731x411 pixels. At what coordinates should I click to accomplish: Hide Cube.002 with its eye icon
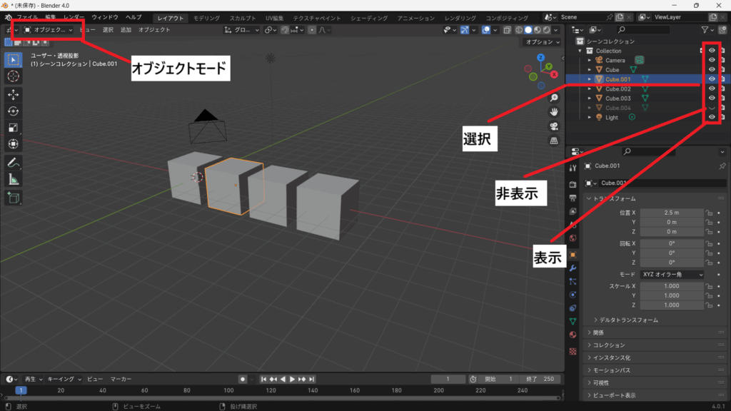pyautogui.click(x=711, y=88)
